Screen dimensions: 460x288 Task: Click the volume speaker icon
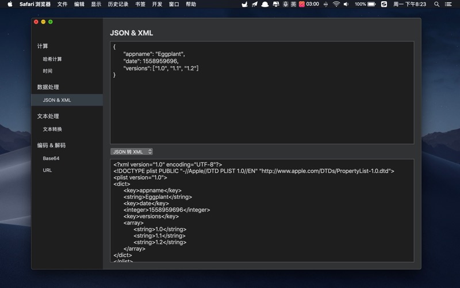pos(346,4)
